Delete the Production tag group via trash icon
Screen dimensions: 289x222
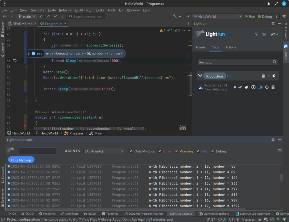point(263,76)
